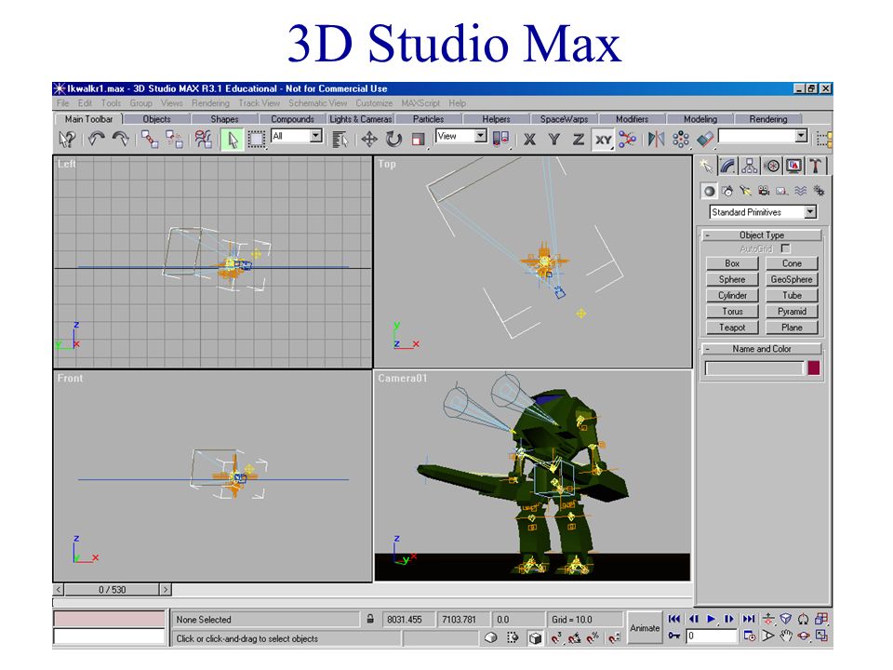This screenshot has width=893, height=670.
Task: Select the Cameras category icon
Action: point(764,191)
